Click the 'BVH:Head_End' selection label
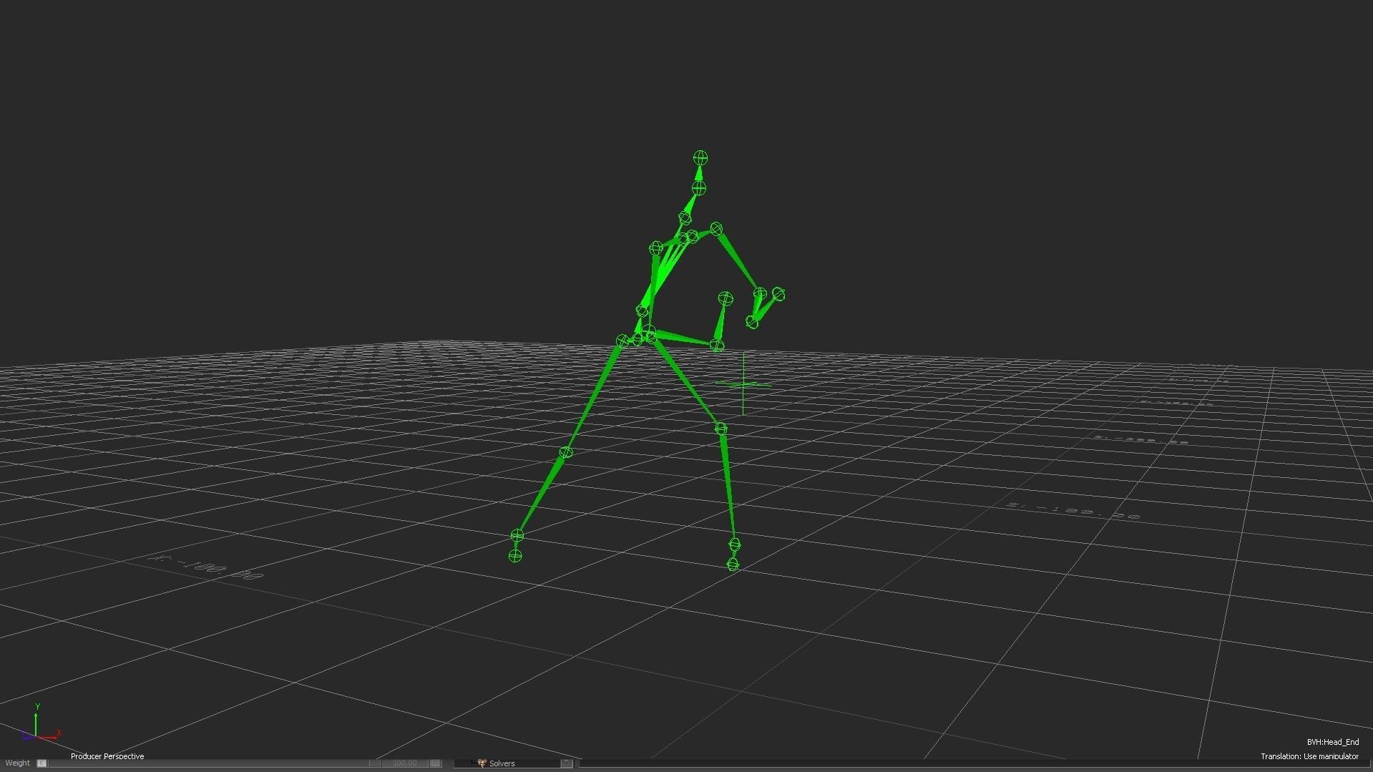The width and height of the screenshot is (1373, 772). [1332, 742]
